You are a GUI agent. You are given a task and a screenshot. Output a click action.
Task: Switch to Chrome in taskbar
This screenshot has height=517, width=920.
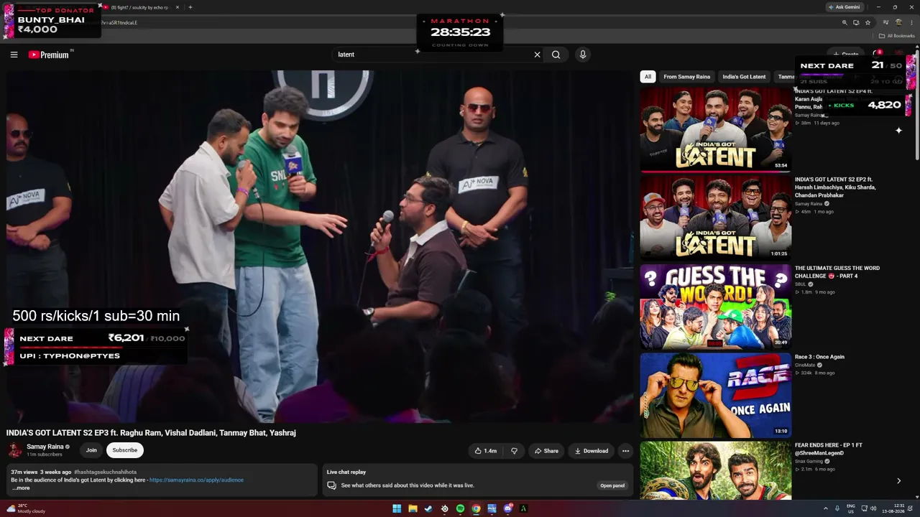pyautogui.click(x=476, y=509)
